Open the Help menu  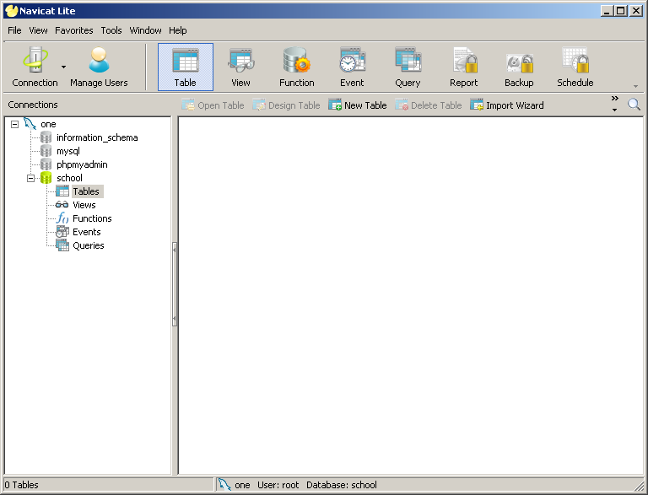[178, 30]
